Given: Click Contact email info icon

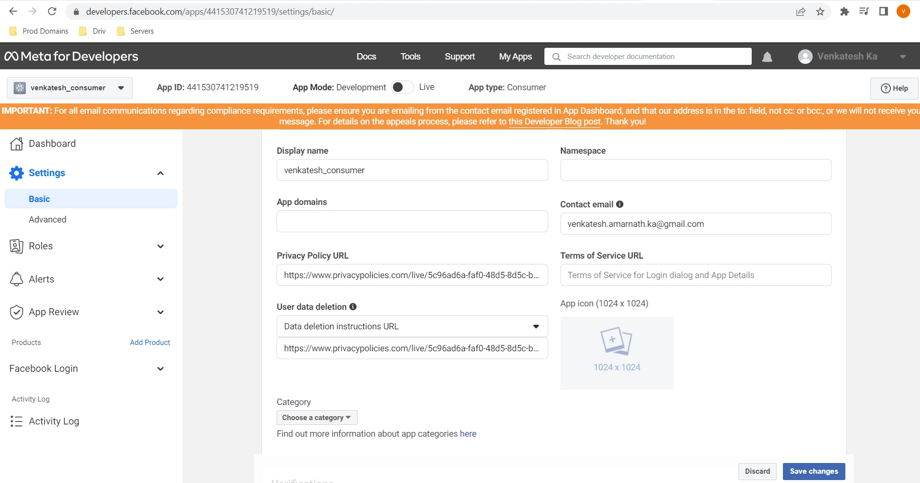Looking at the screenshot, I should point(620,204).
